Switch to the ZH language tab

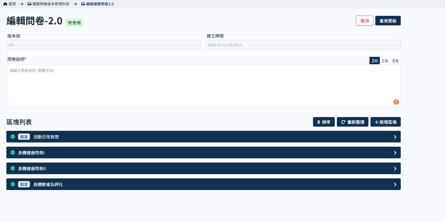click(x=374, y=61)
